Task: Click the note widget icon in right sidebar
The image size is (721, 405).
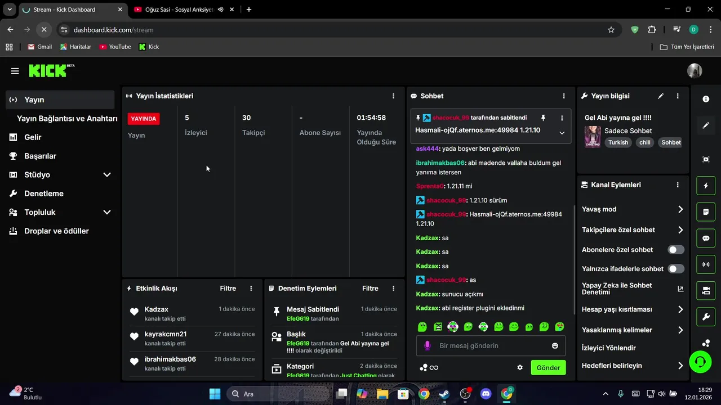Action: [x=706, y=212]
